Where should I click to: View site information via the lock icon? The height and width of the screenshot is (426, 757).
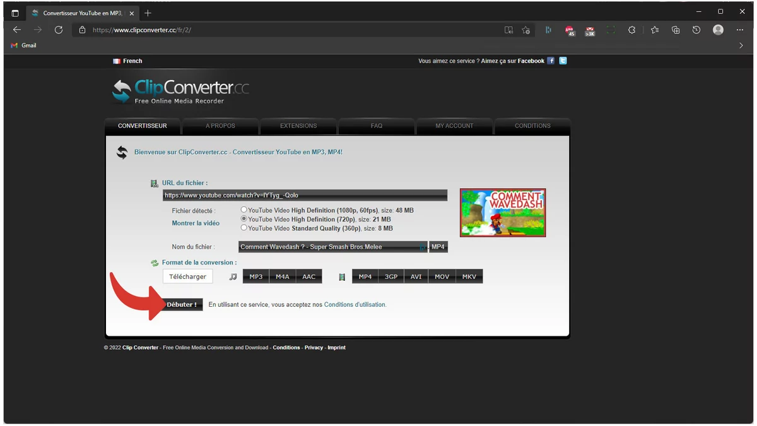82,30
